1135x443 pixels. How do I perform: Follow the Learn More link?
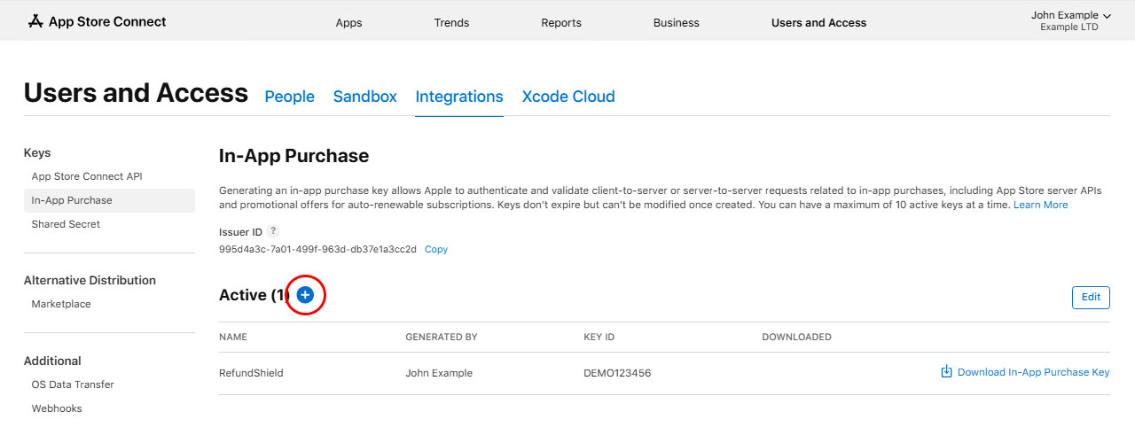(1041, 205)
